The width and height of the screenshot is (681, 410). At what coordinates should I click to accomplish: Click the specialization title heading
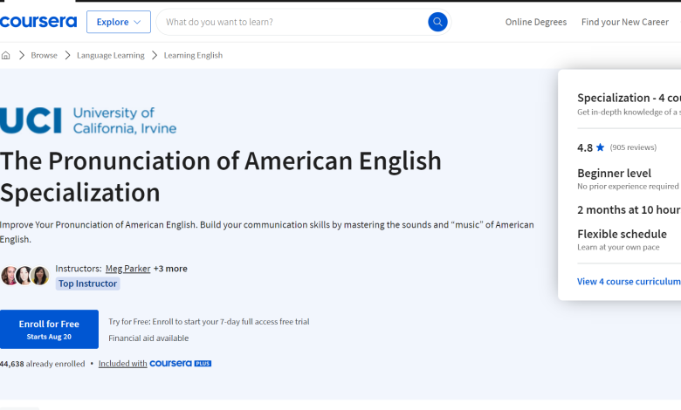click(221, 176)
